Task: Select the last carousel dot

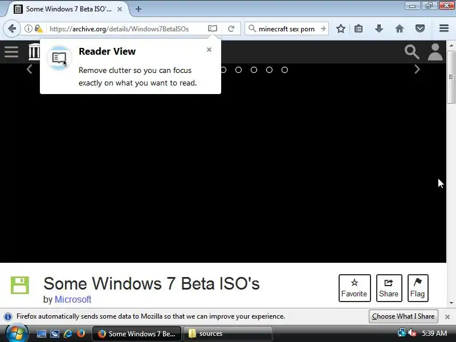Action: 284,70
